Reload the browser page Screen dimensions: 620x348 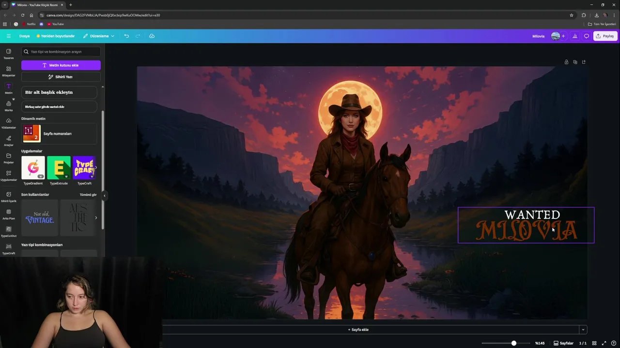[23, 15]
